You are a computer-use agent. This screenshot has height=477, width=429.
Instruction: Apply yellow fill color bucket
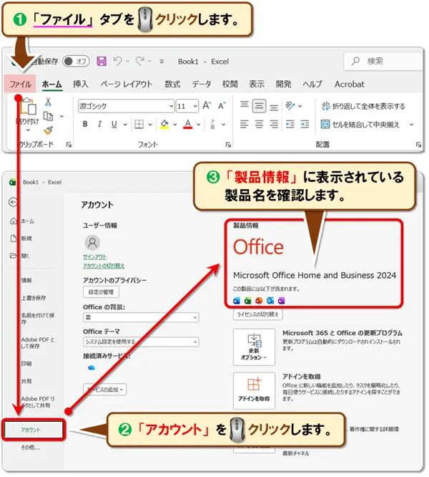click(164, 124)
